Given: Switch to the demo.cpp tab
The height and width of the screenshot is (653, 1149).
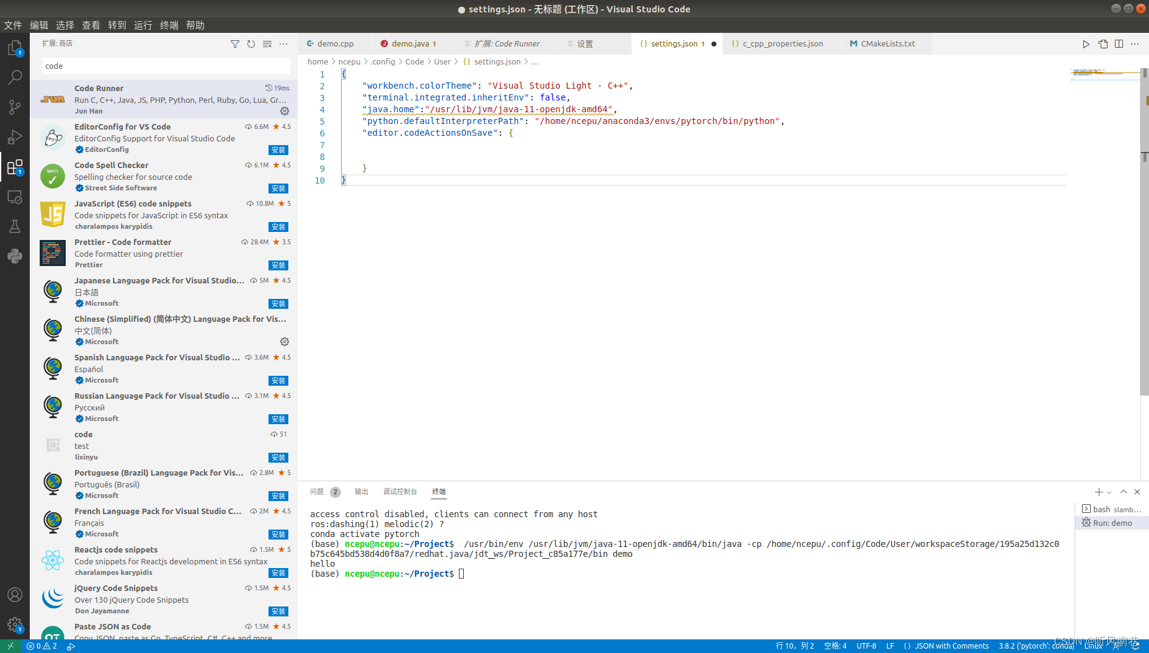Looking at the screenshot, I should [x=335, y=44].
